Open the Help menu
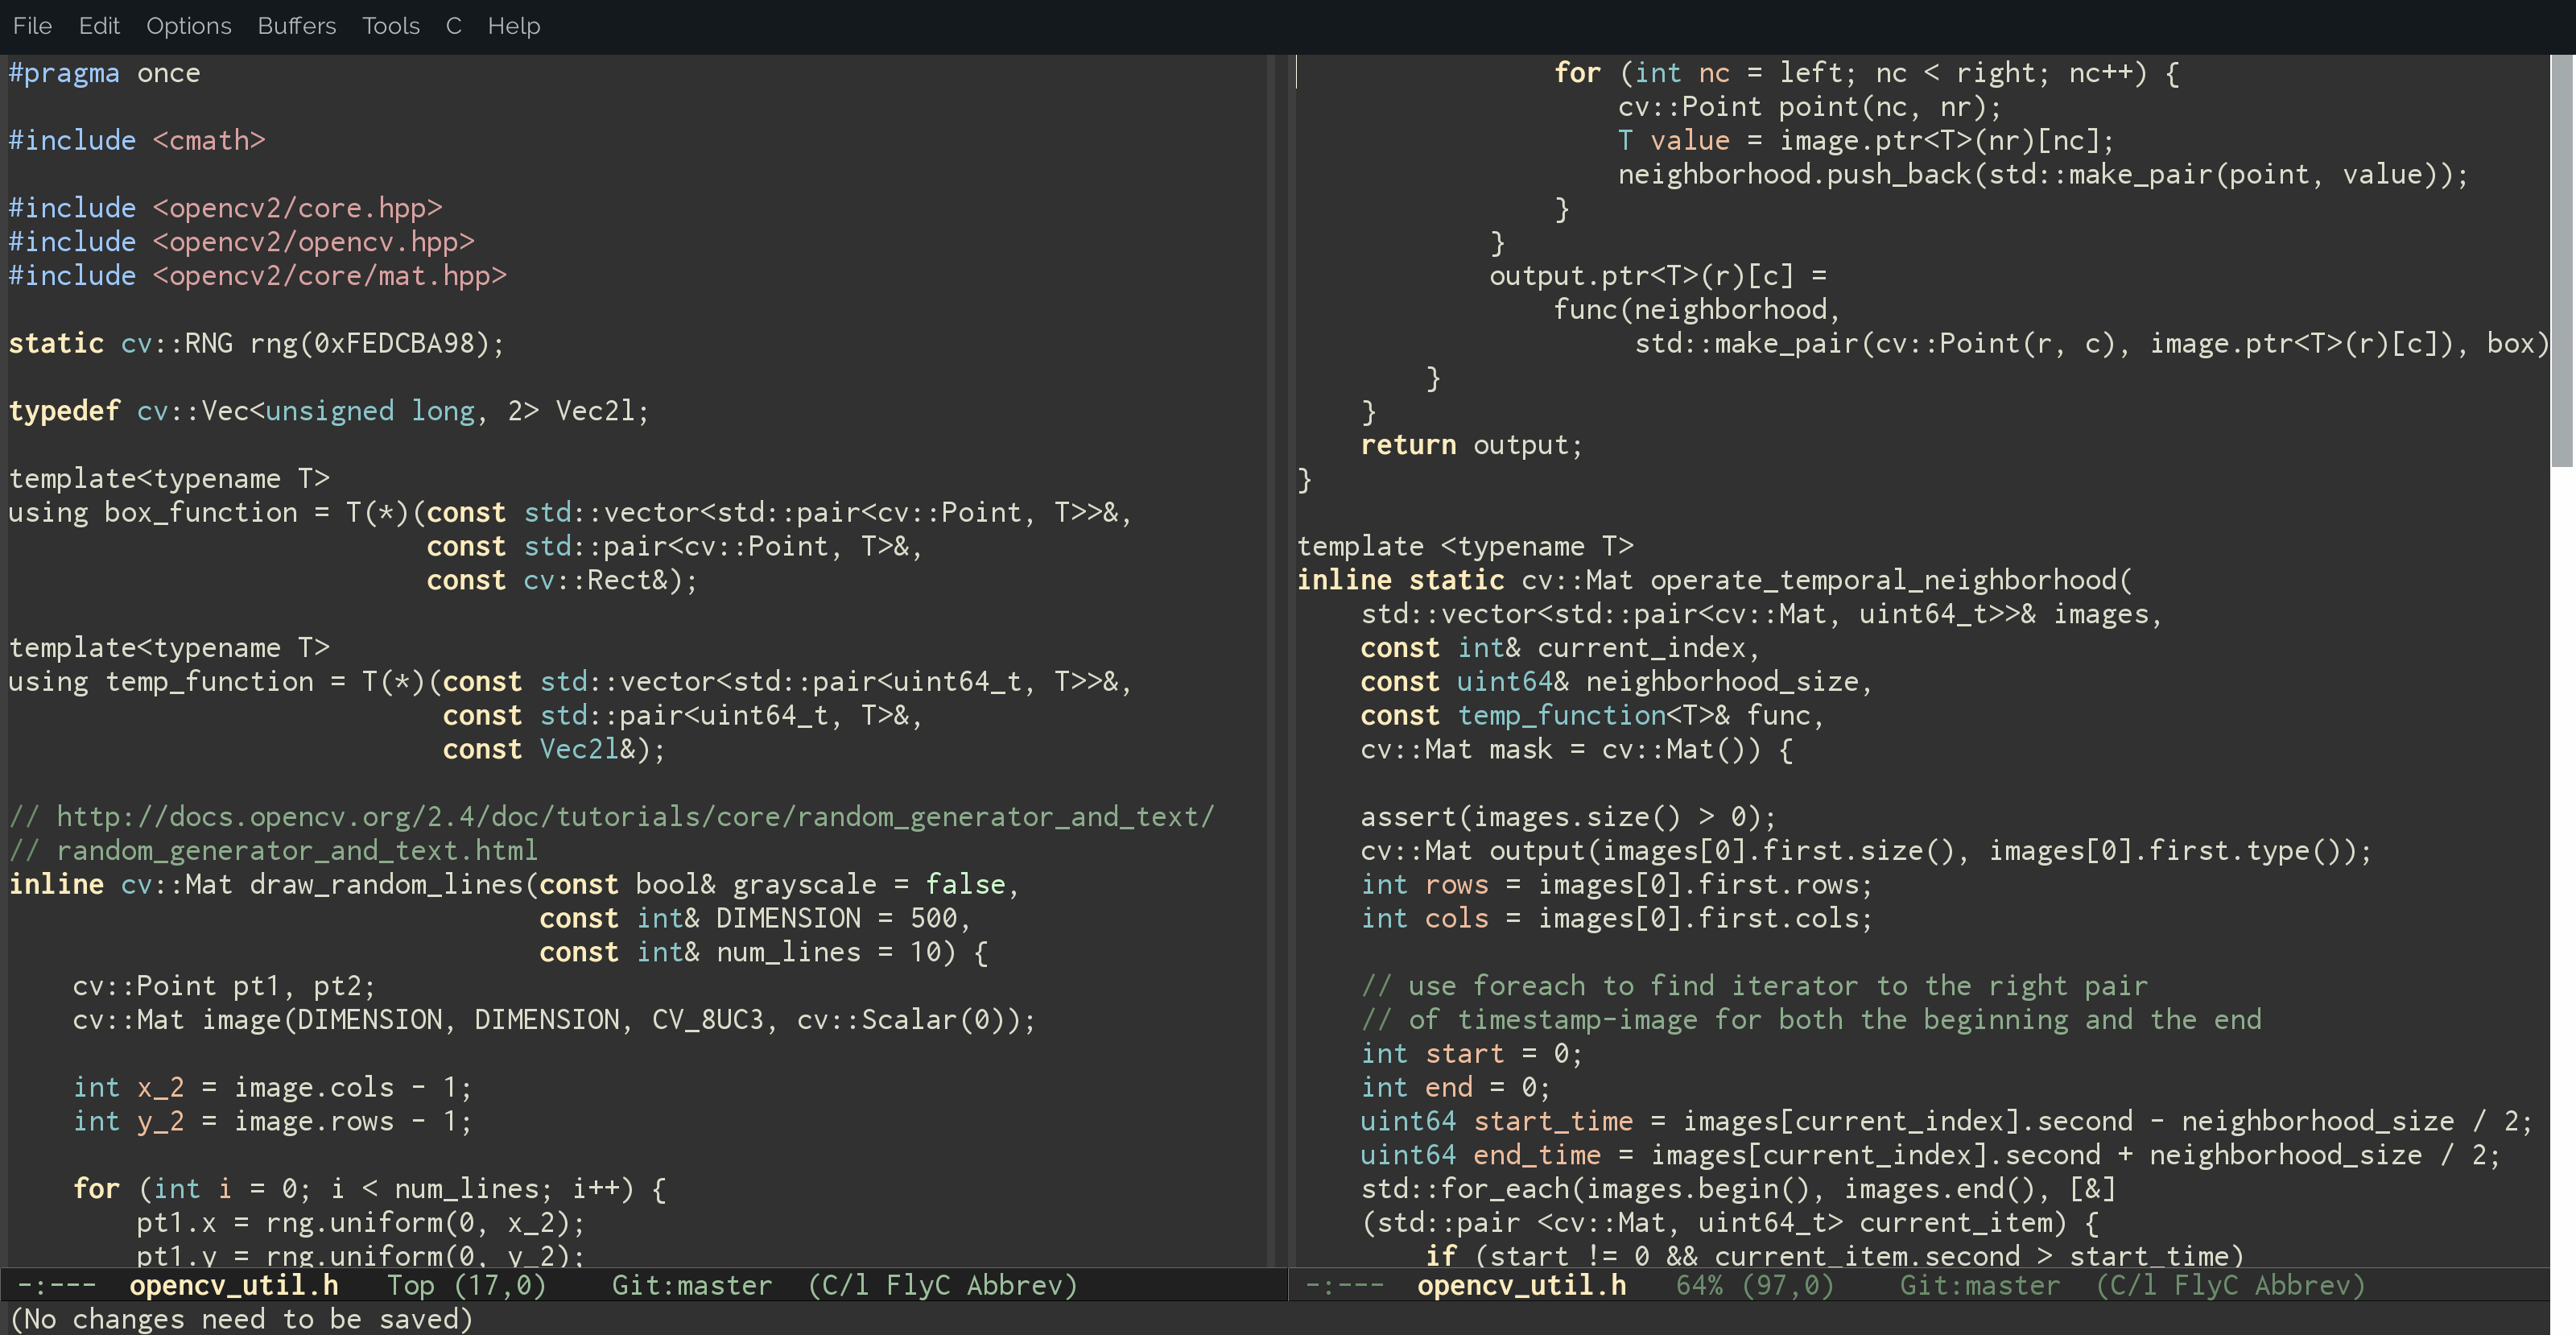This screenshot has height=1335, width=2576. pos(513,26)
